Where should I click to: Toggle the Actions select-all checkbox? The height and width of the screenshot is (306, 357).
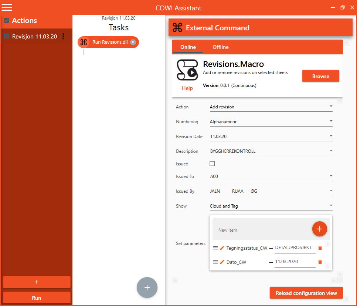tap(6, 21)
